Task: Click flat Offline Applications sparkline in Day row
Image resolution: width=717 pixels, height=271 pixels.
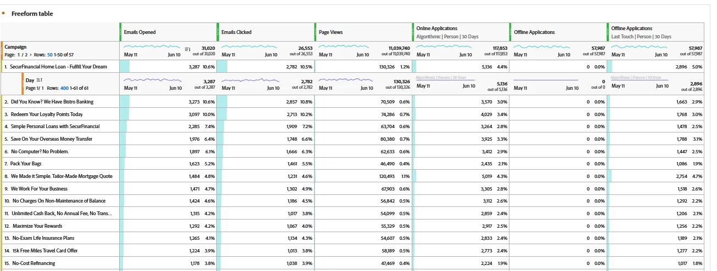Action: pos(546,80)
